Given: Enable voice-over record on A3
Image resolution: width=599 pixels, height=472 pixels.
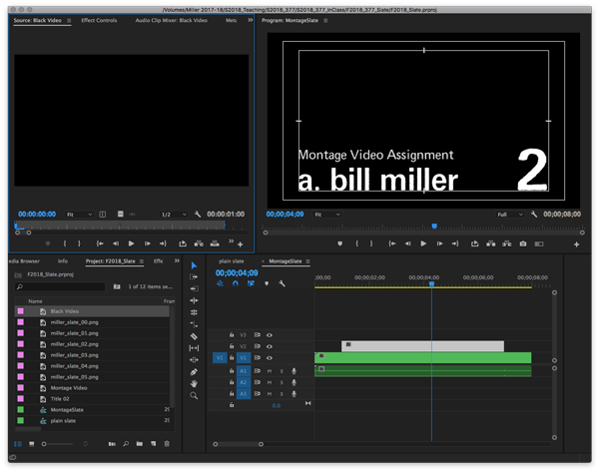Looking at the screenshot, I should pyautogui.click(x=294, y=394).
